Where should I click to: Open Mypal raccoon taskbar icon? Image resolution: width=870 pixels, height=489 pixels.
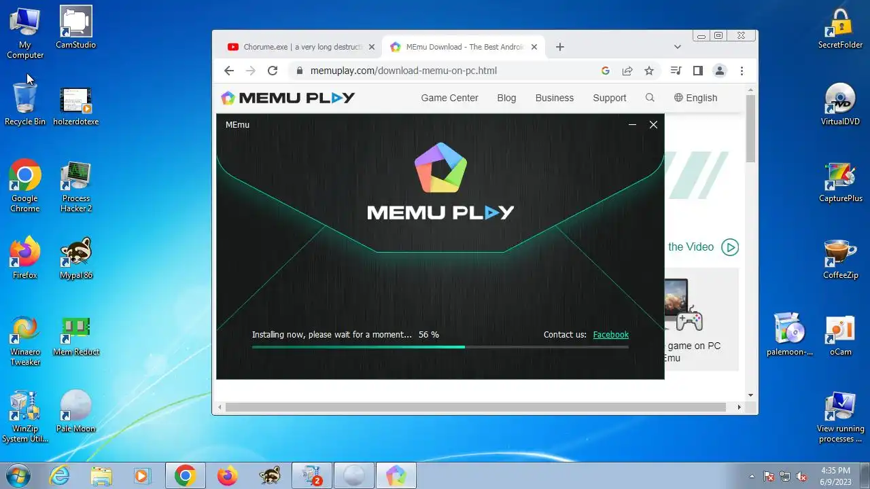pos(270,476)
